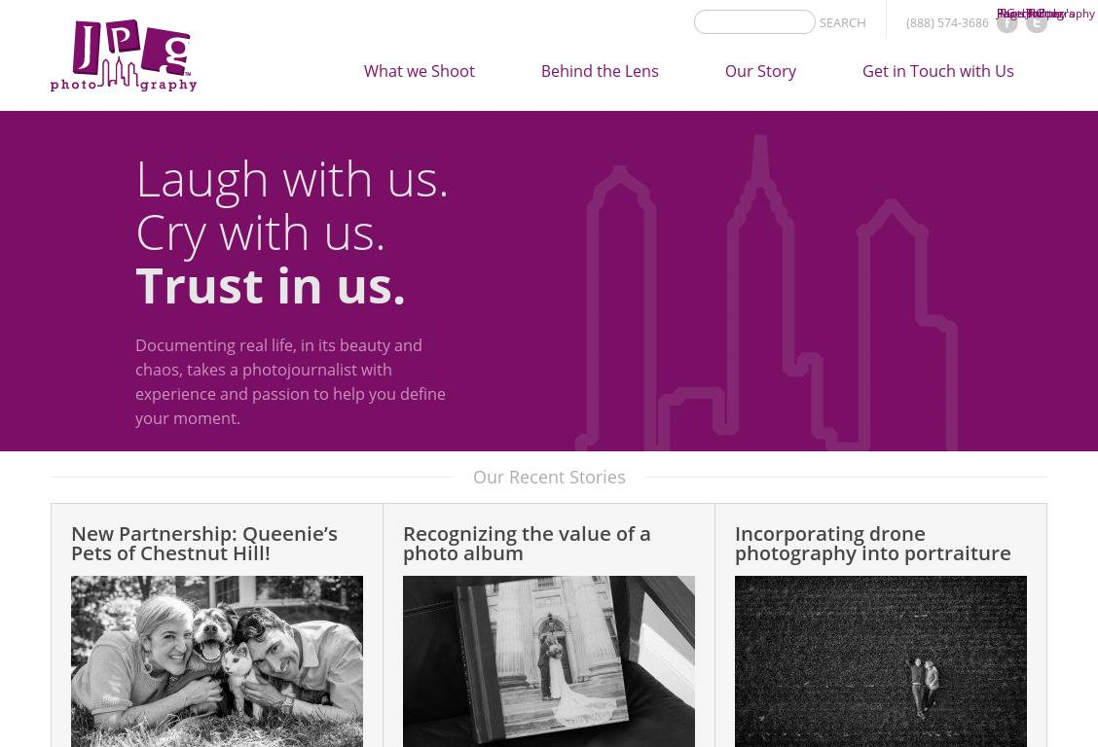View the couple with pets thumbnail
Screen dimensions: 1098x747
pyautogui.click(x=217, y=661)
